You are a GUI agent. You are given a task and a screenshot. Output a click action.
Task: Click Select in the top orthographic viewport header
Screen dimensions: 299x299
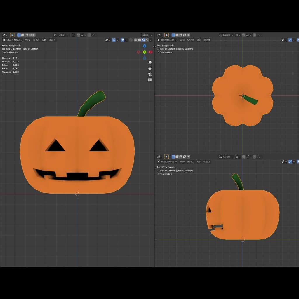pyautogui.click(x=190, y=40)
